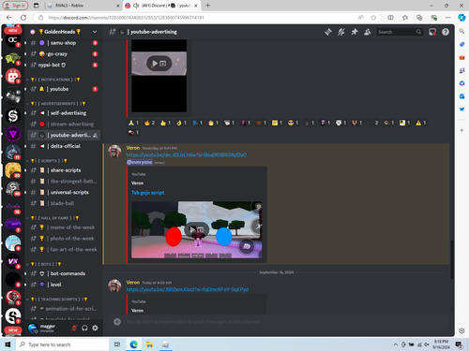The width and height of the screenshot is (469, 351).
Task: Open File Explorer from the taskbar
Action: pyautogui.click(x=149, y=344)
